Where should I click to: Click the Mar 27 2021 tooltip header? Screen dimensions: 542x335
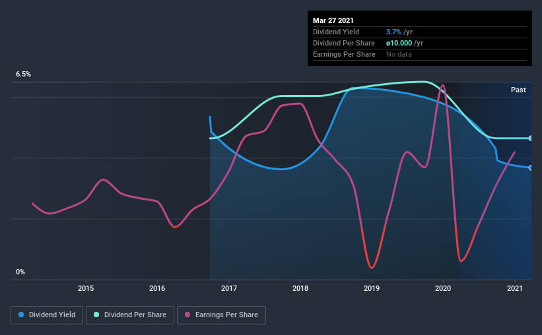click(333, 20)
